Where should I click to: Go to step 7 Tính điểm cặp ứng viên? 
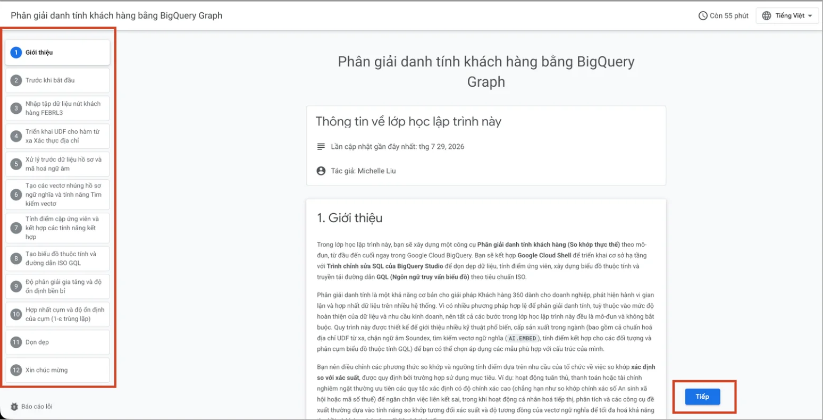coord(57,228)
